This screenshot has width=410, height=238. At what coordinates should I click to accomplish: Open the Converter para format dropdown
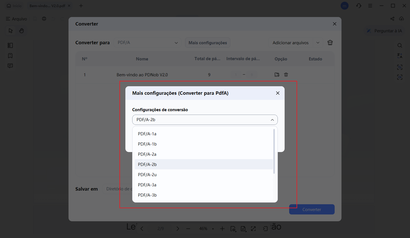(148, 42)
